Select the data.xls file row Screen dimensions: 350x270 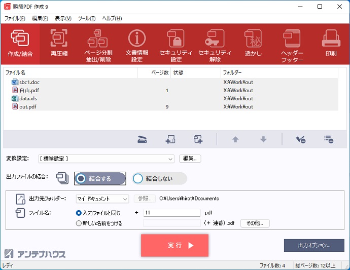[x=171, y=98]
